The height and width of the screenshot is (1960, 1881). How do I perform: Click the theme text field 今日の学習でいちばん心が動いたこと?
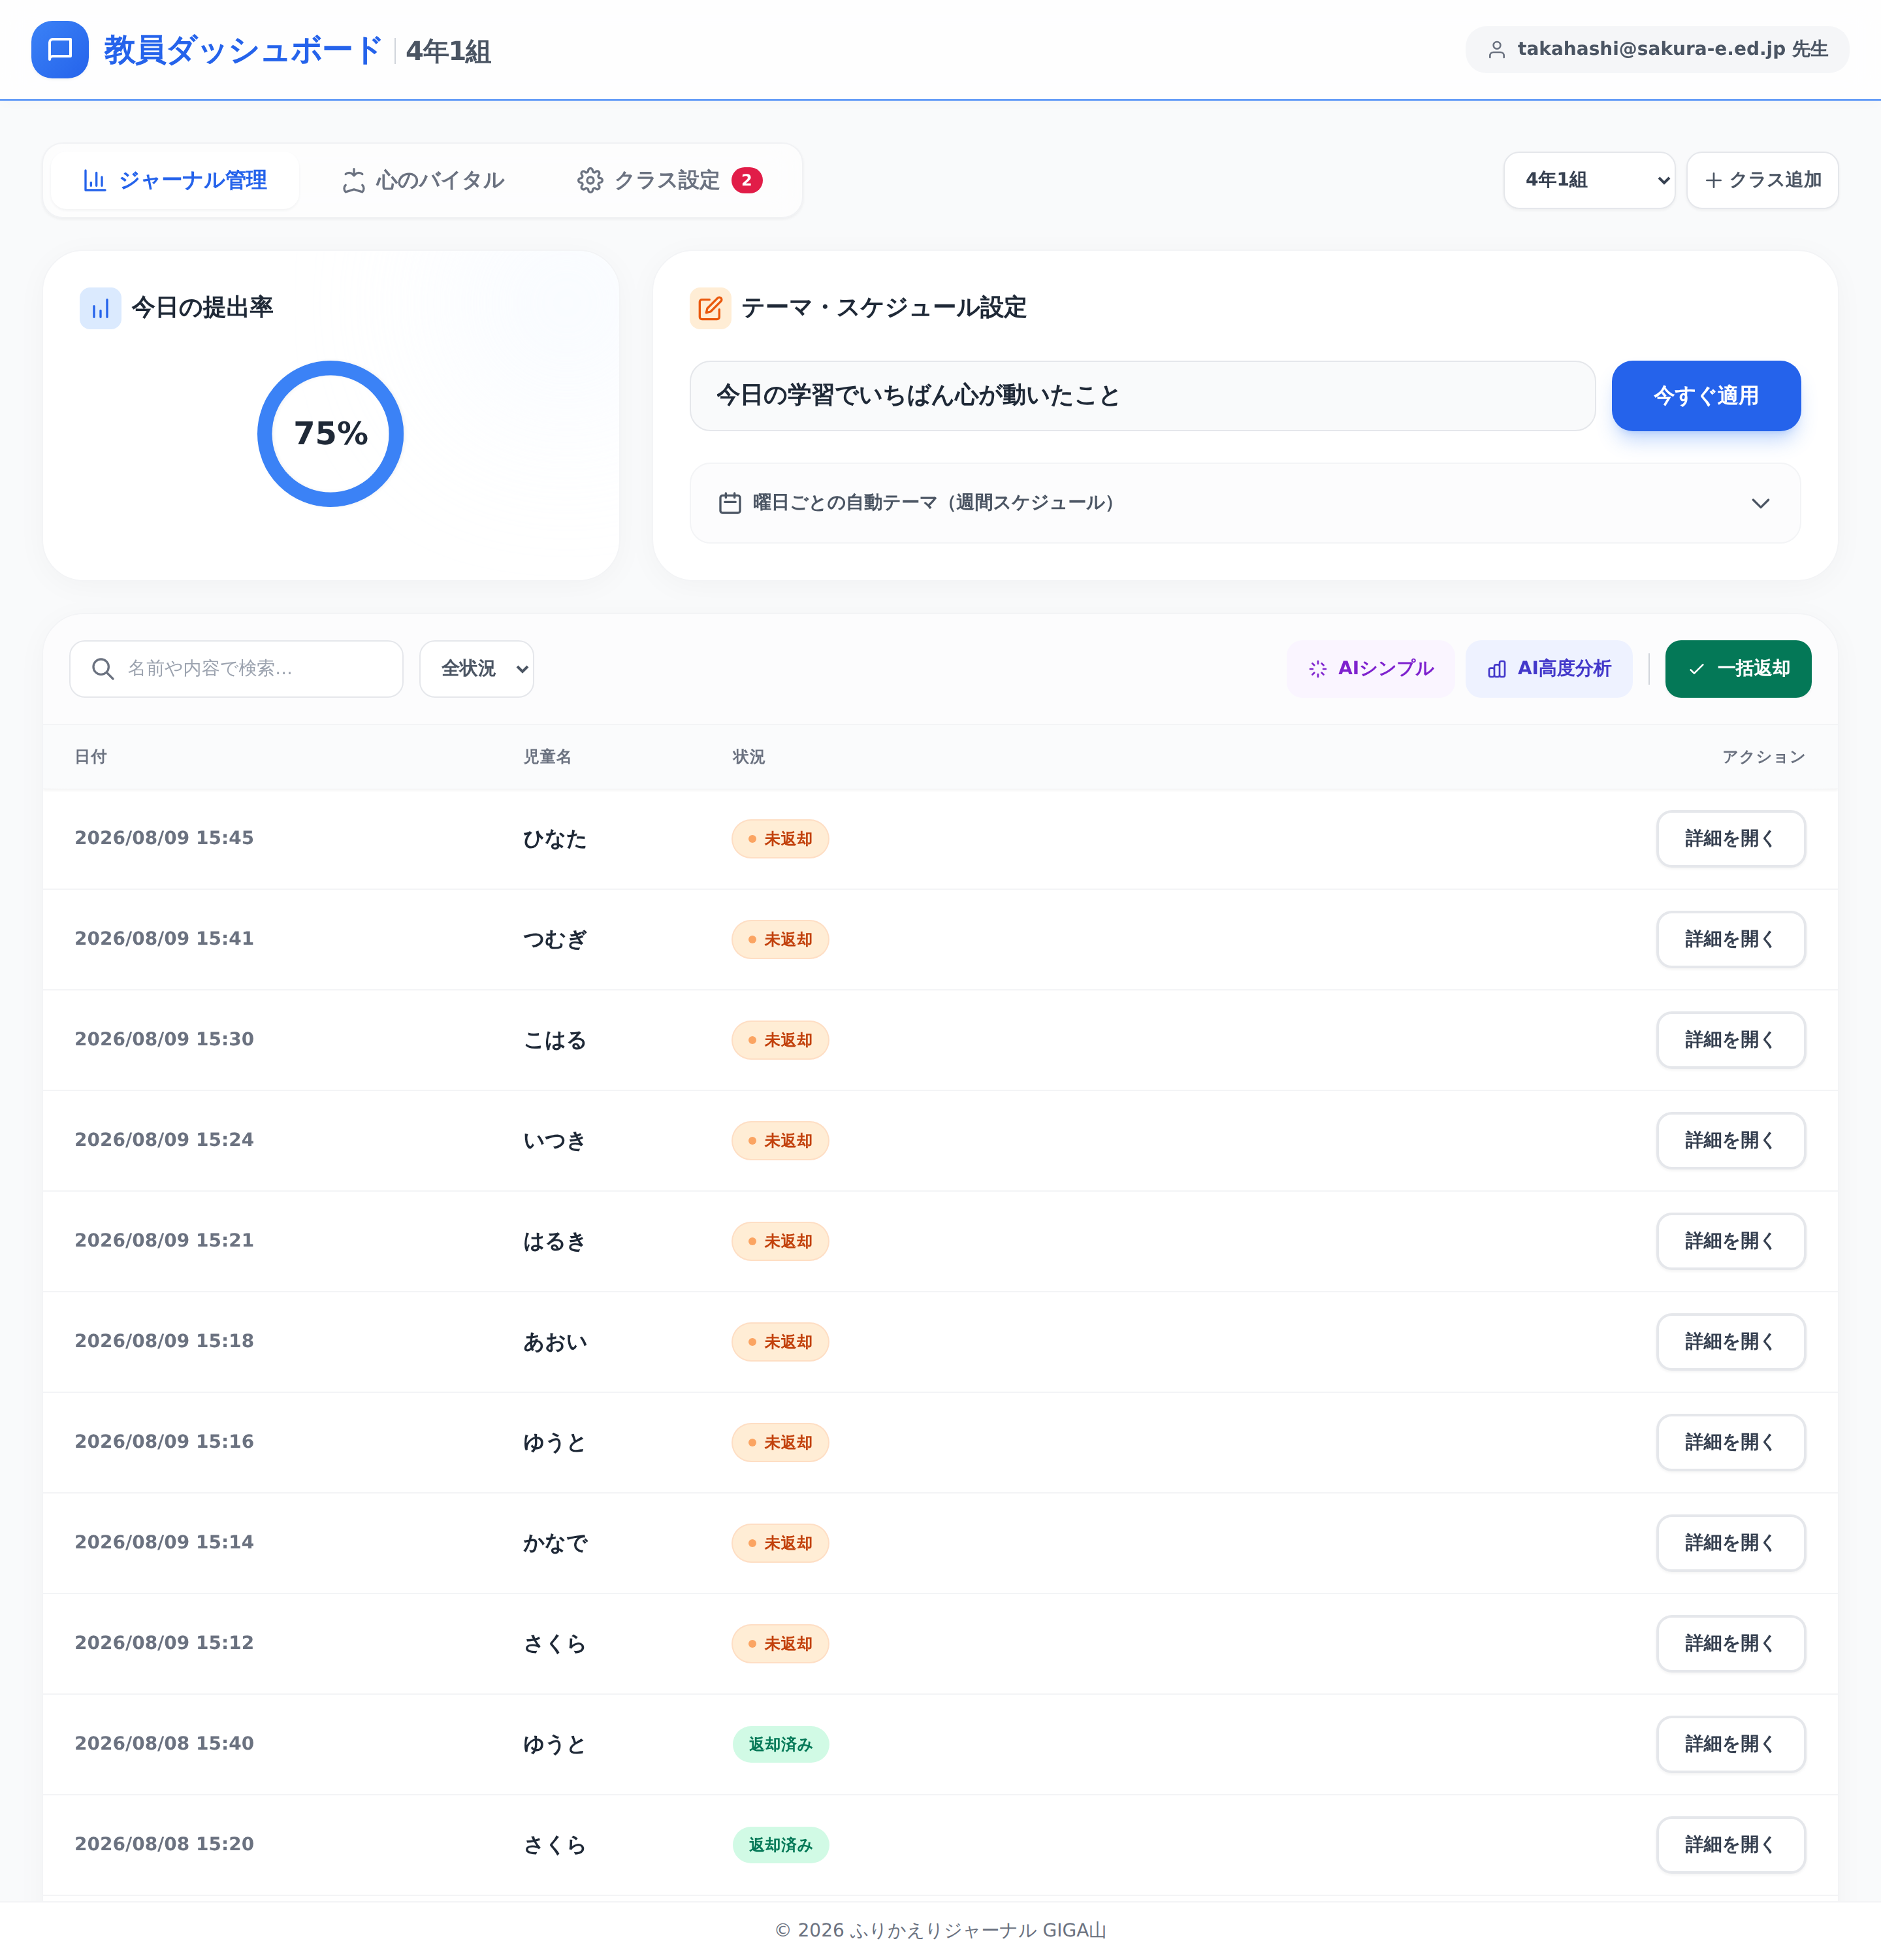(1142, 396)
